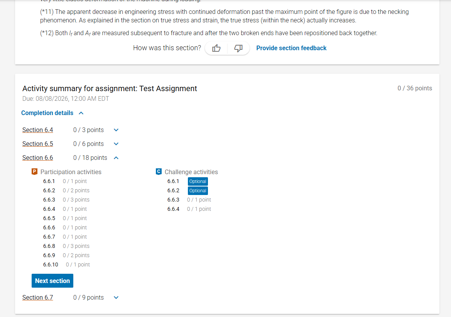Collapse the Completion details chevron
The height and width of the screenshot is (317, 451).
pos(81,113)
